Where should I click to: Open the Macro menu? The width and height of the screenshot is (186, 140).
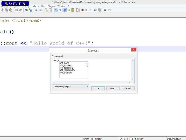pyautogui.click(x=36, y=6)
